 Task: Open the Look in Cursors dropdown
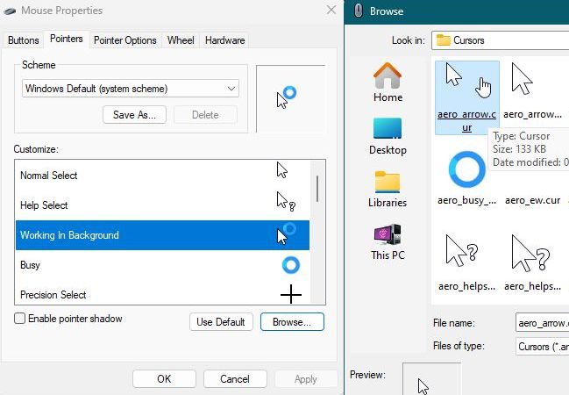point(500,40)
